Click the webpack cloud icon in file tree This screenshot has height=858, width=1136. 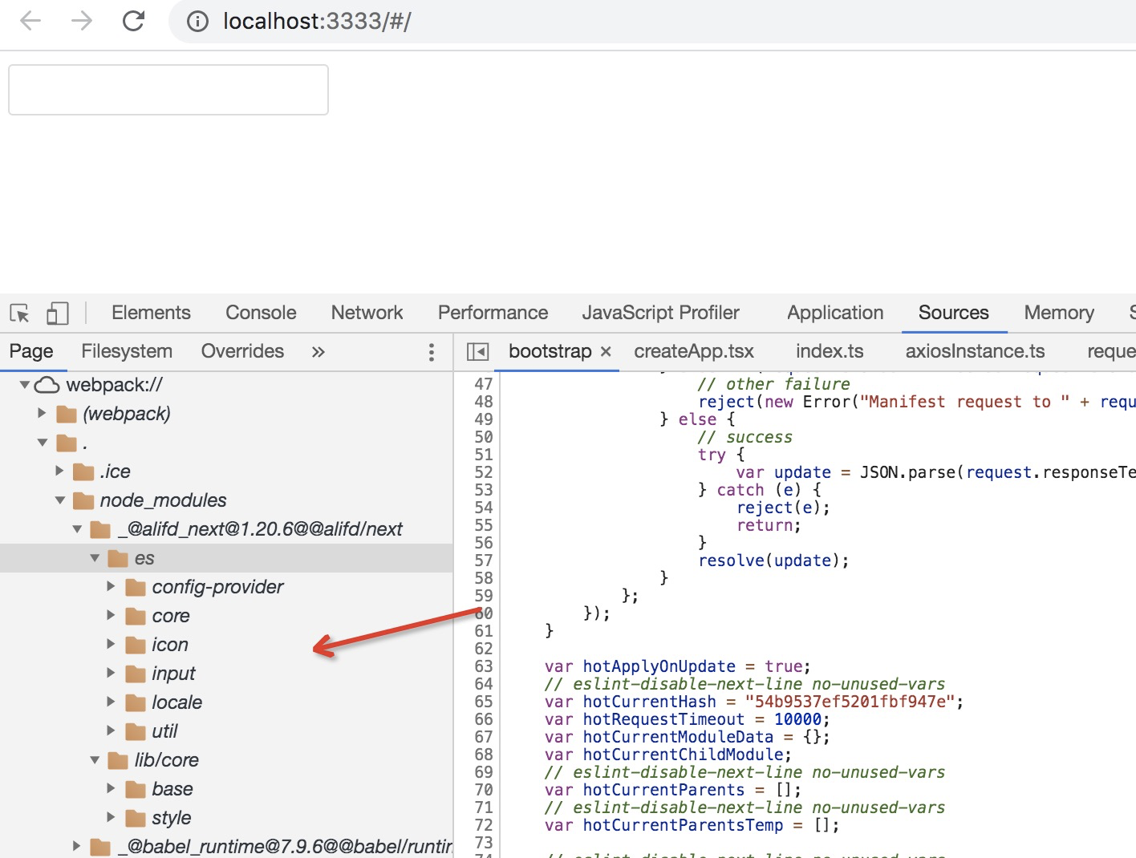coord(47,384)
